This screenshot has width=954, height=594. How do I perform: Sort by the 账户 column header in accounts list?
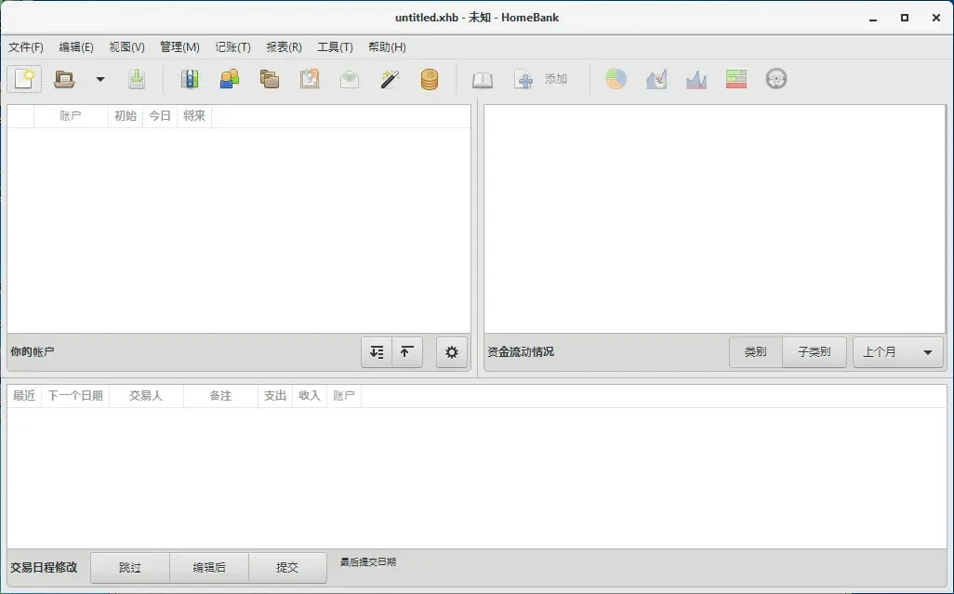click(71, 115)
